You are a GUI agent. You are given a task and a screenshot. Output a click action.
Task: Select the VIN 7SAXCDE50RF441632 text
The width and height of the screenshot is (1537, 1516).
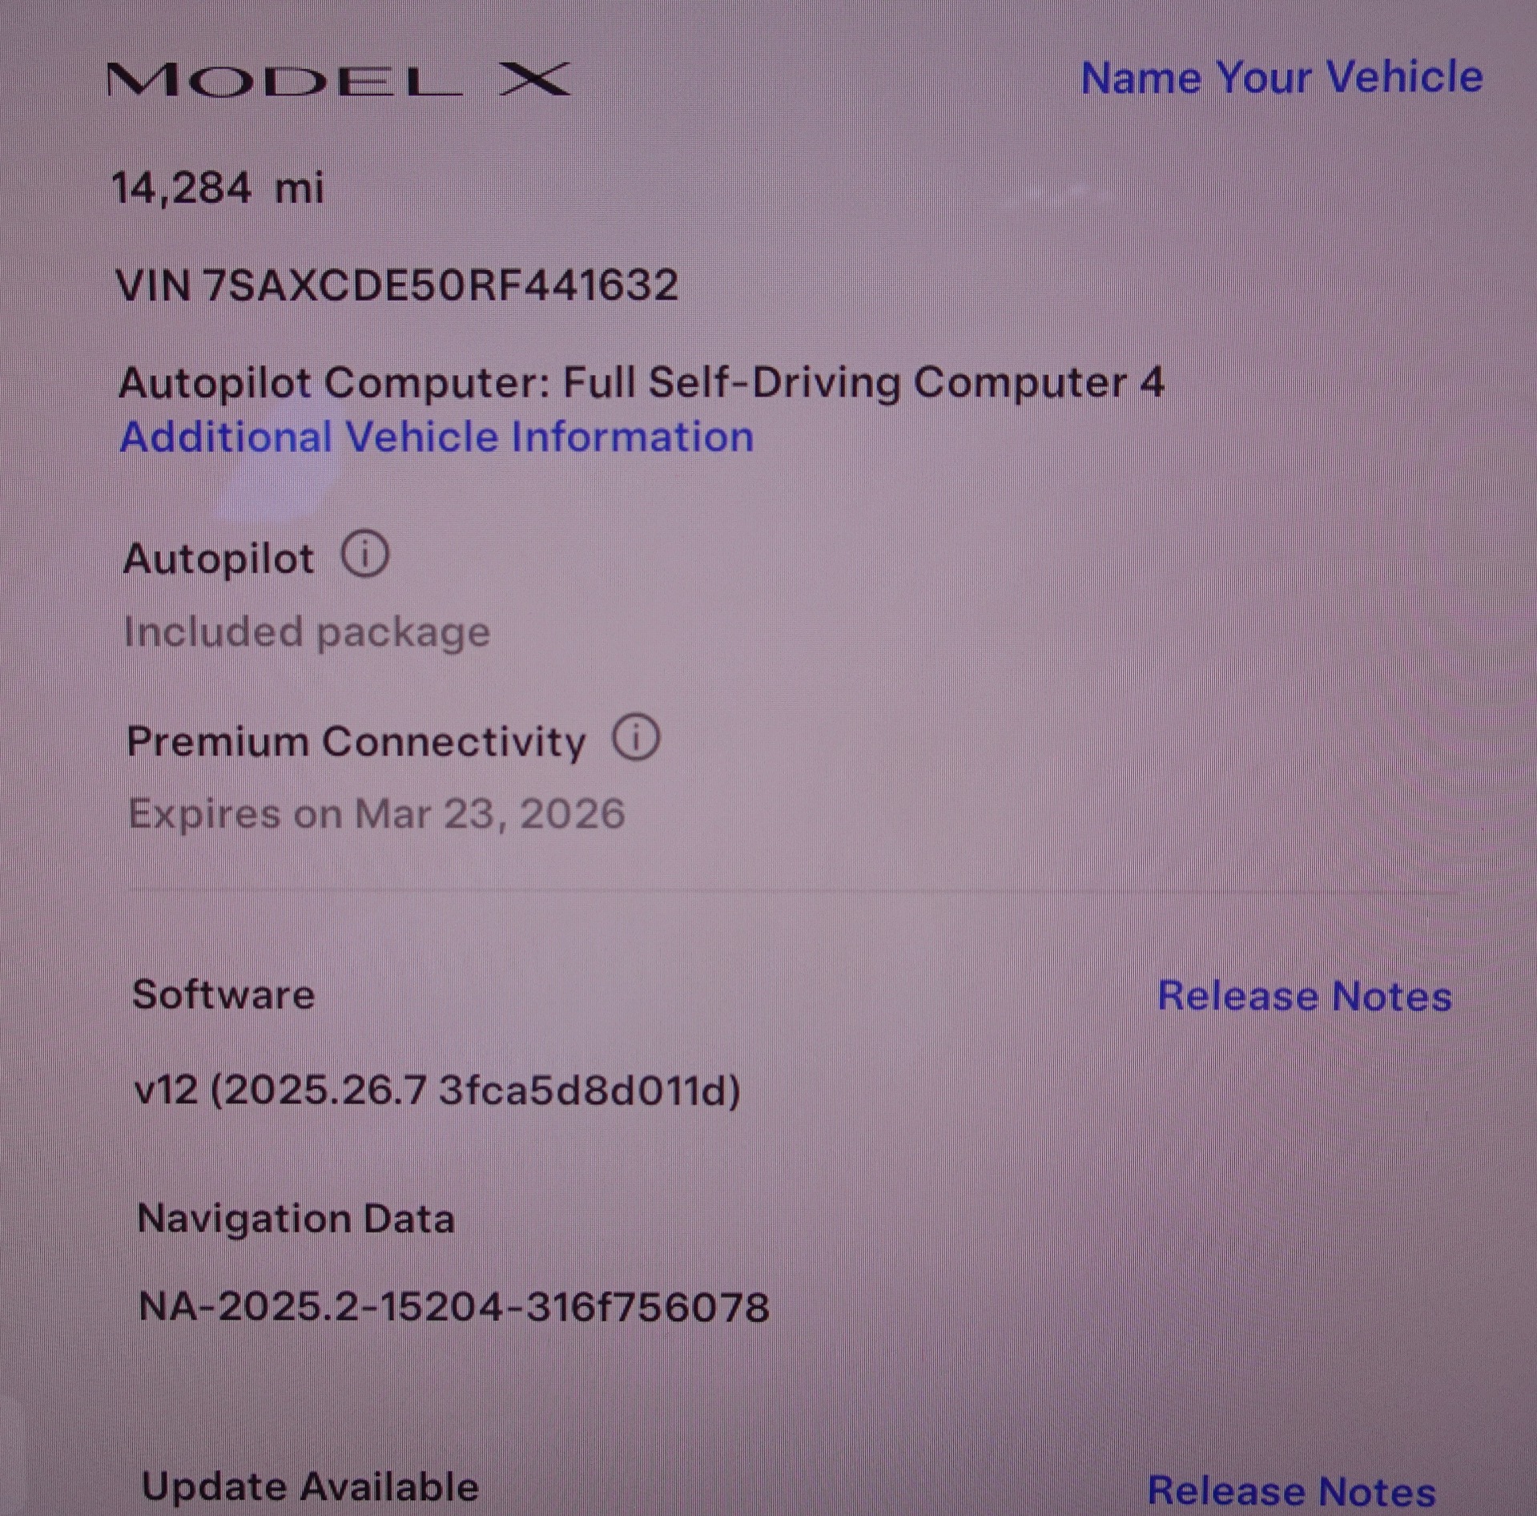tap(397, 285)
